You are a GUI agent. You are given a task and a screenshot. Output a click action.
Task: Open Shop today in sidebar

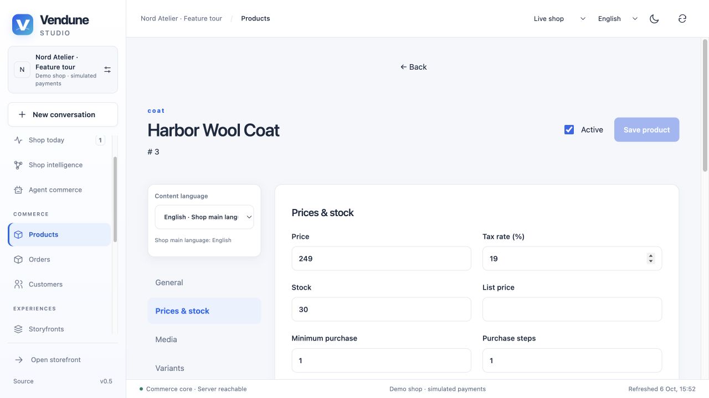pos(59,140)
